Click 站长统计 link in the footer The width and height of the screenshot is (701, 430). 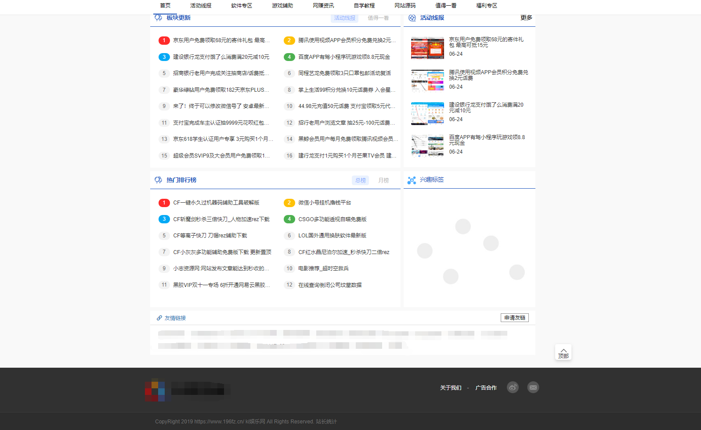tap(326, 422)
